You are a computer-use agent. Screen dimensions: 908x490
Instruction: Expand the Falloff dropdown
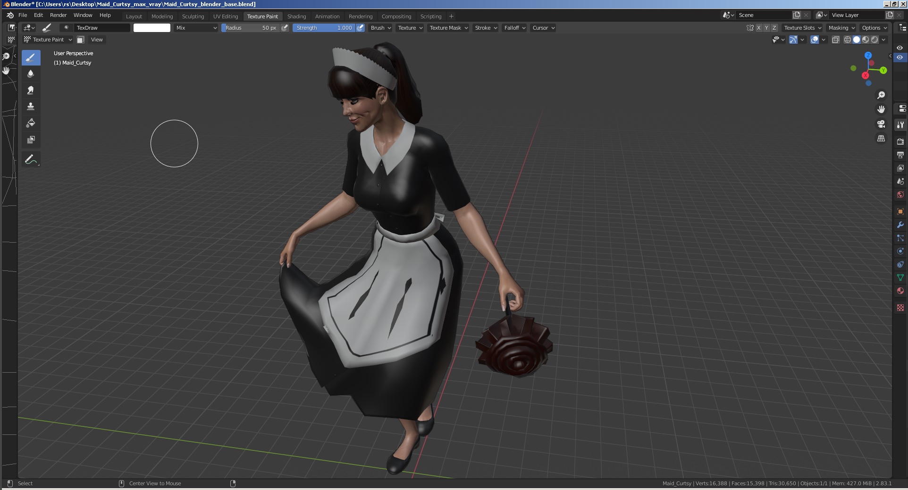coord(514,28)
